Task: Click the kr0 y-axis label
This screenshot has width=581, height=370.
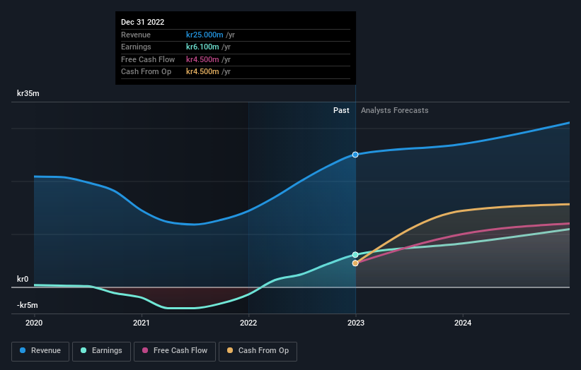Action: (23, 279)
